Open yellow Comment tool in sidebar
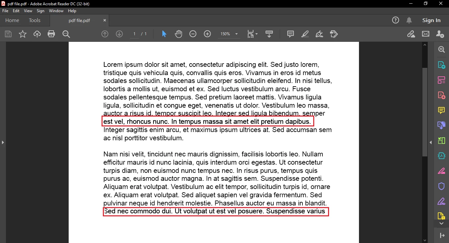The image size is (449, 243). [441, 110]
